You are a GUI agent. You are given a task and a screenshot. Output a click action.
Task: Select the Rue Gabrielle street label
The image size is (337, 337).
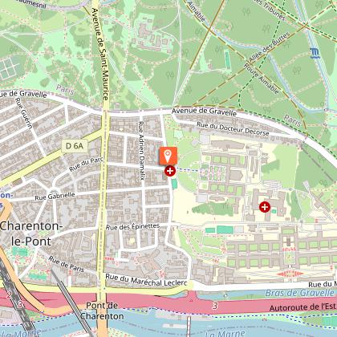tap(55, 197)
